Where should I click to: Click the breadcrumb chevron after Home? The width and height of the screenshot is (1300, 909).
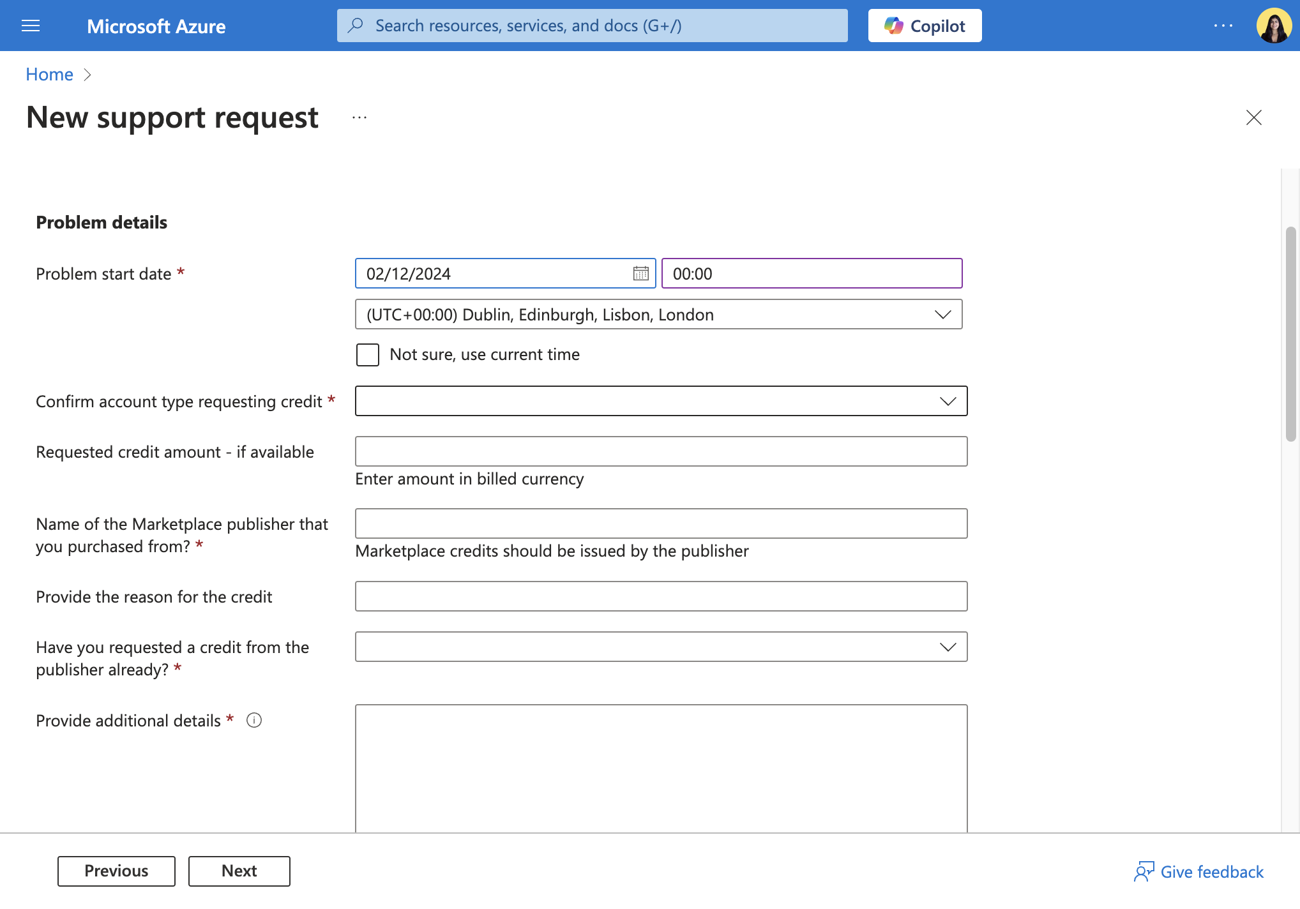(87, 75)
